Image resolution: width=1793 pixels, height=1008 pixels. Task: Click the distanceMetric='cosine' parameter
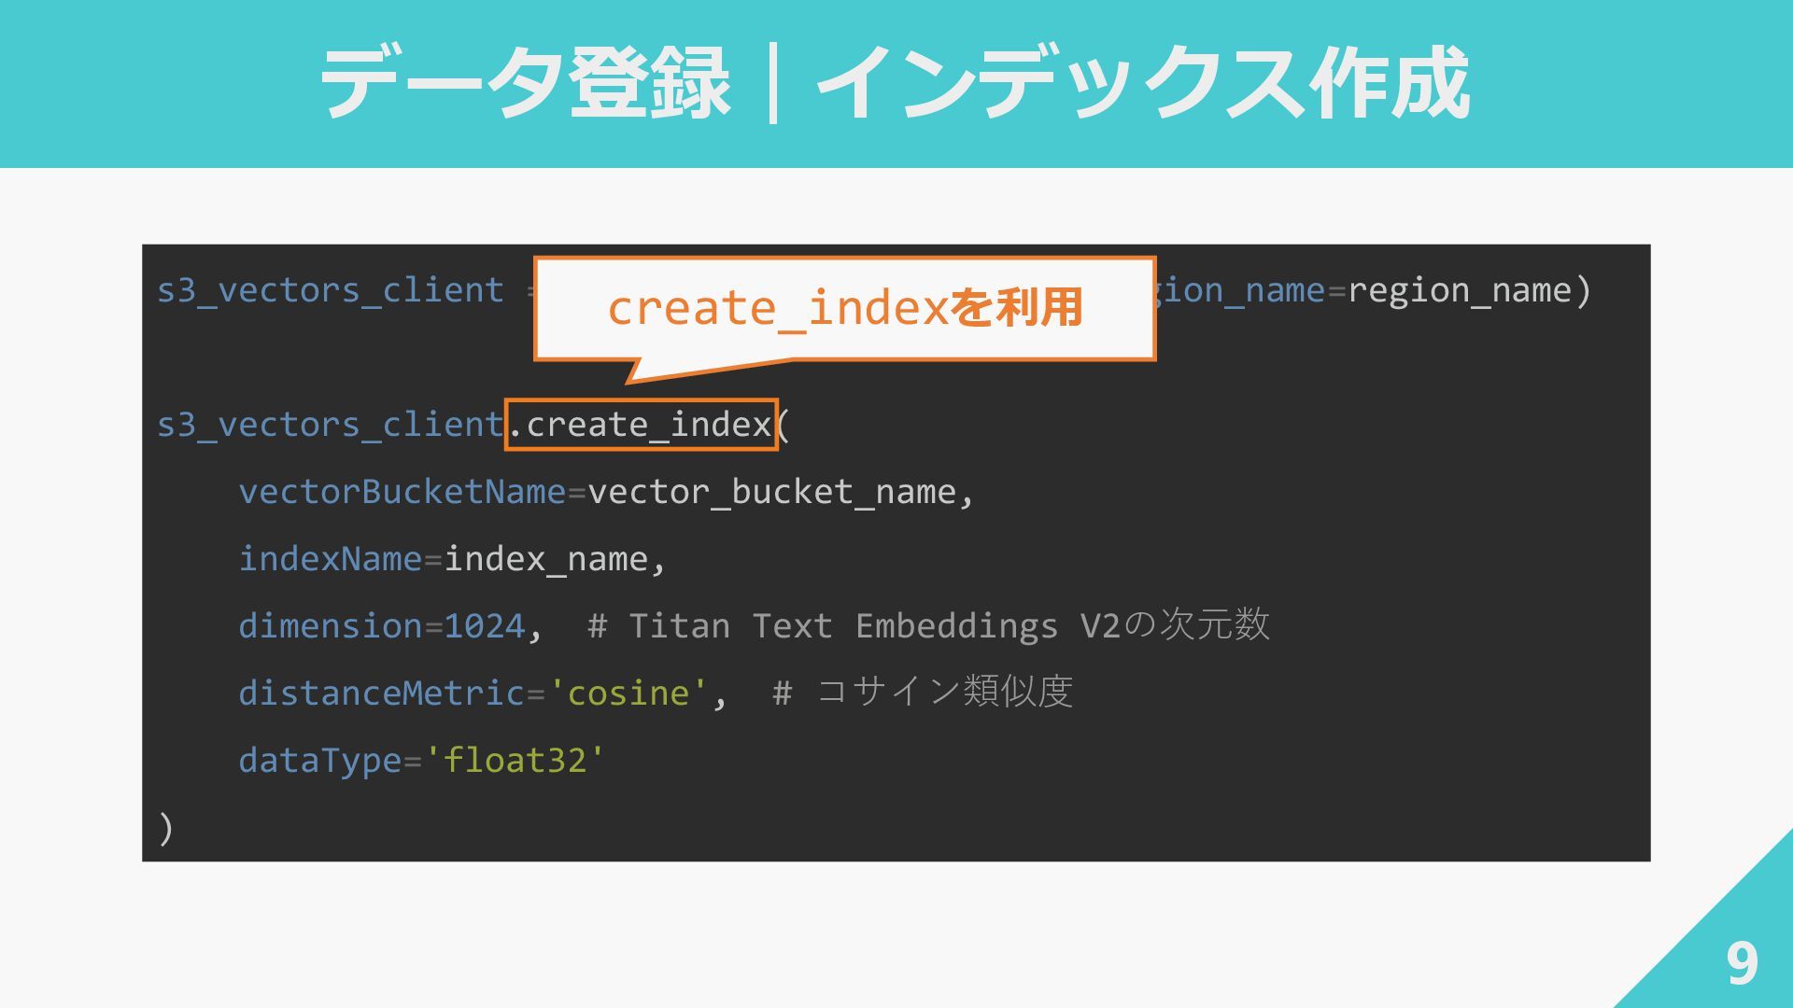(473, 693)
